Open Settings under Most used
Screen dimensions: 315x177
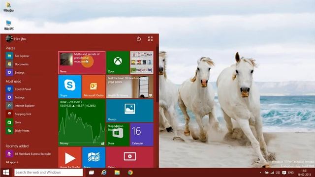tap(15, 97)
